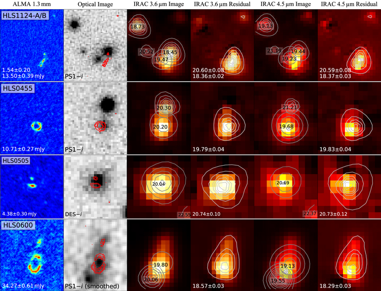Click the 18.73 magnitude label

pos(137,26)
